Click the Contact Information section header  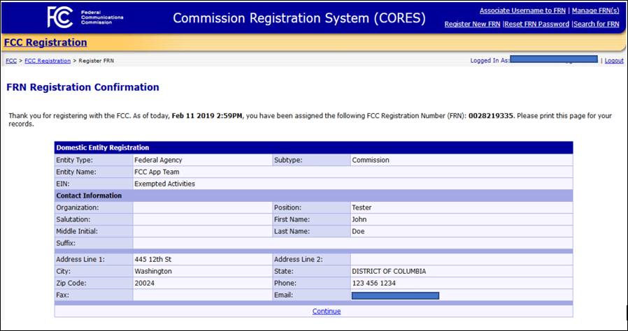point(89,196)
